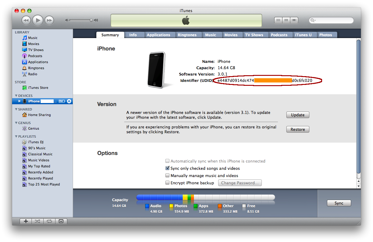The image size is (373, 242).
Task: Toggle Shuffle at the bottom left
Action: pos(37,221)
